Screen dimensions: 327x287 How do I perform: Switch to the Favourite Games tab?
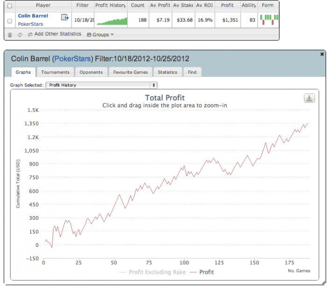(x=130, y=72)
